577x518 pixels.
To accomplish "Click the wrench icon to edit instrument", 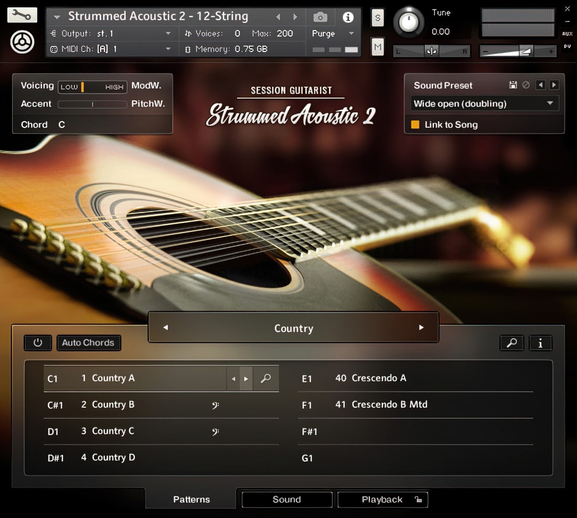I will (21, 15).
